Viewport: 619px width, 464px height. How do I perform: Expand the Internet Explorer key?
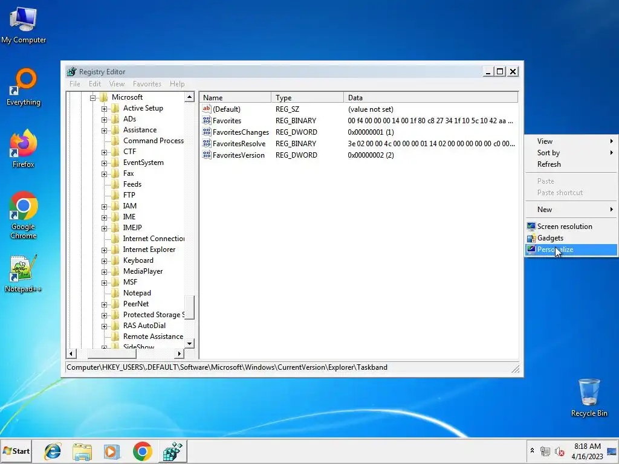[104, 250]
